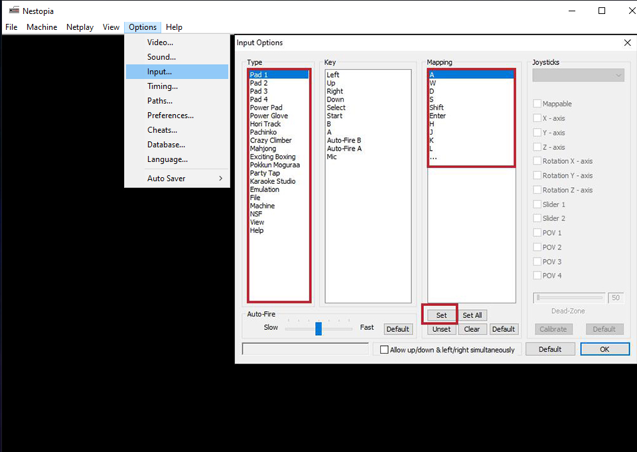Enable Allow up/down & left/right simultaneously
This screenshot has height=452, width=637.
[x=384, y=350]
